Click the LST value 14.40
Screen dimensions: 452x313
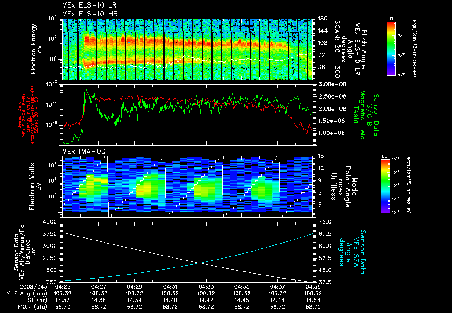click(x=170, y=300)
